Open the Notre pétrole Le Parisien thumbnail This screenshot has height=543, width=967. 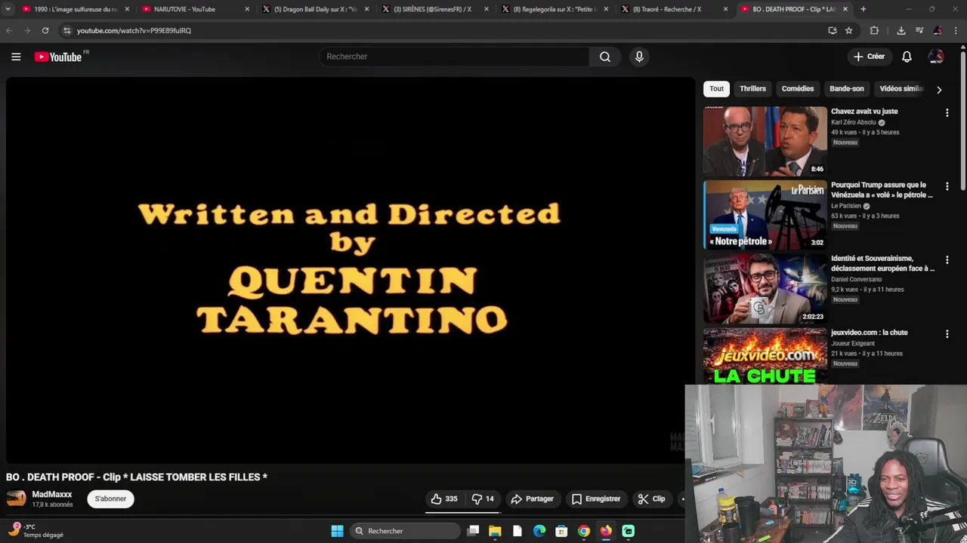coord(765,215)
